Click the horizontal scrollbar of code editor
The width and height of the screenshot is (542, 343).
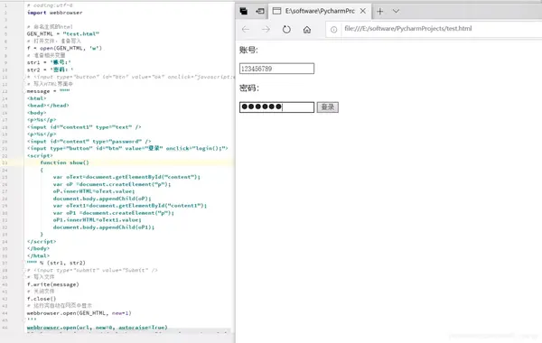click(x=128, y=331)
